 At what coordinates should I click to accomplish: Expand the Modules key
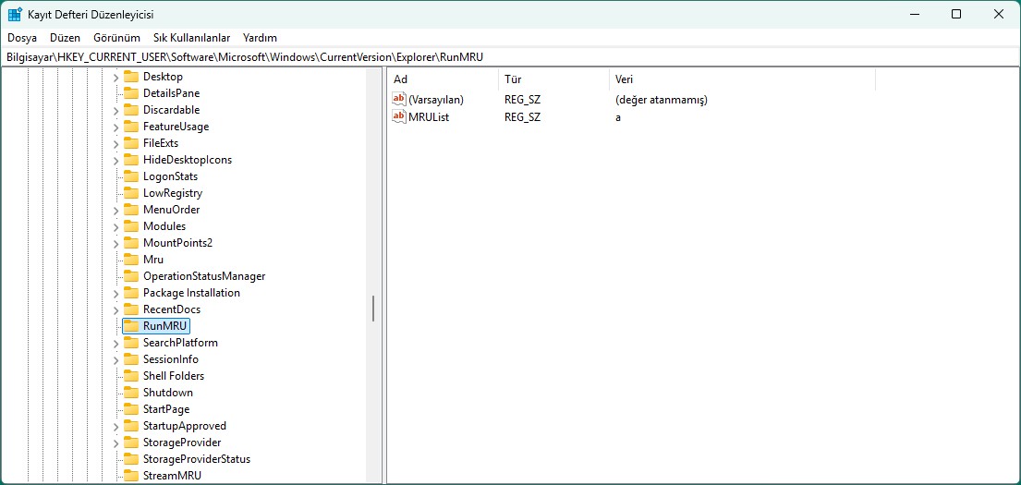(115, 226)
